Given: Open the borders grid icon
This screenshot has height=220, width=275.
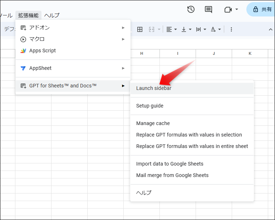Looking at the screenshot, I should (x=140, y=29).
